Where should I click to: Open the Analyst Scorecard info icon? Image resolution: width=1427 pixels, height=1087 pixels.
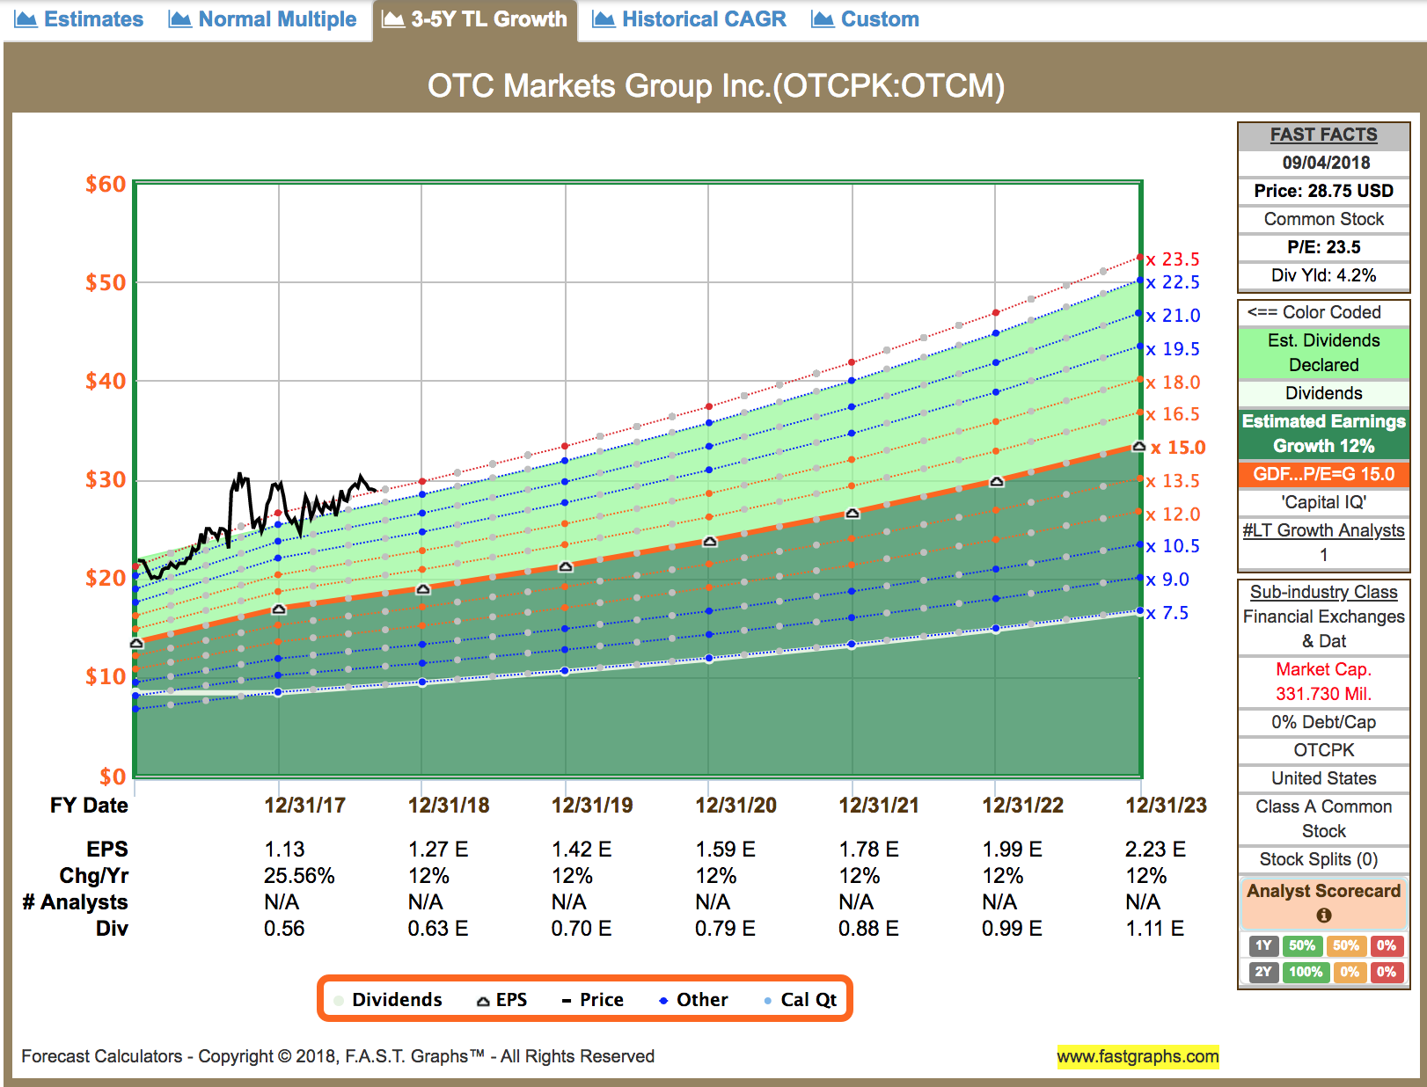click(x=1322, y=915)
